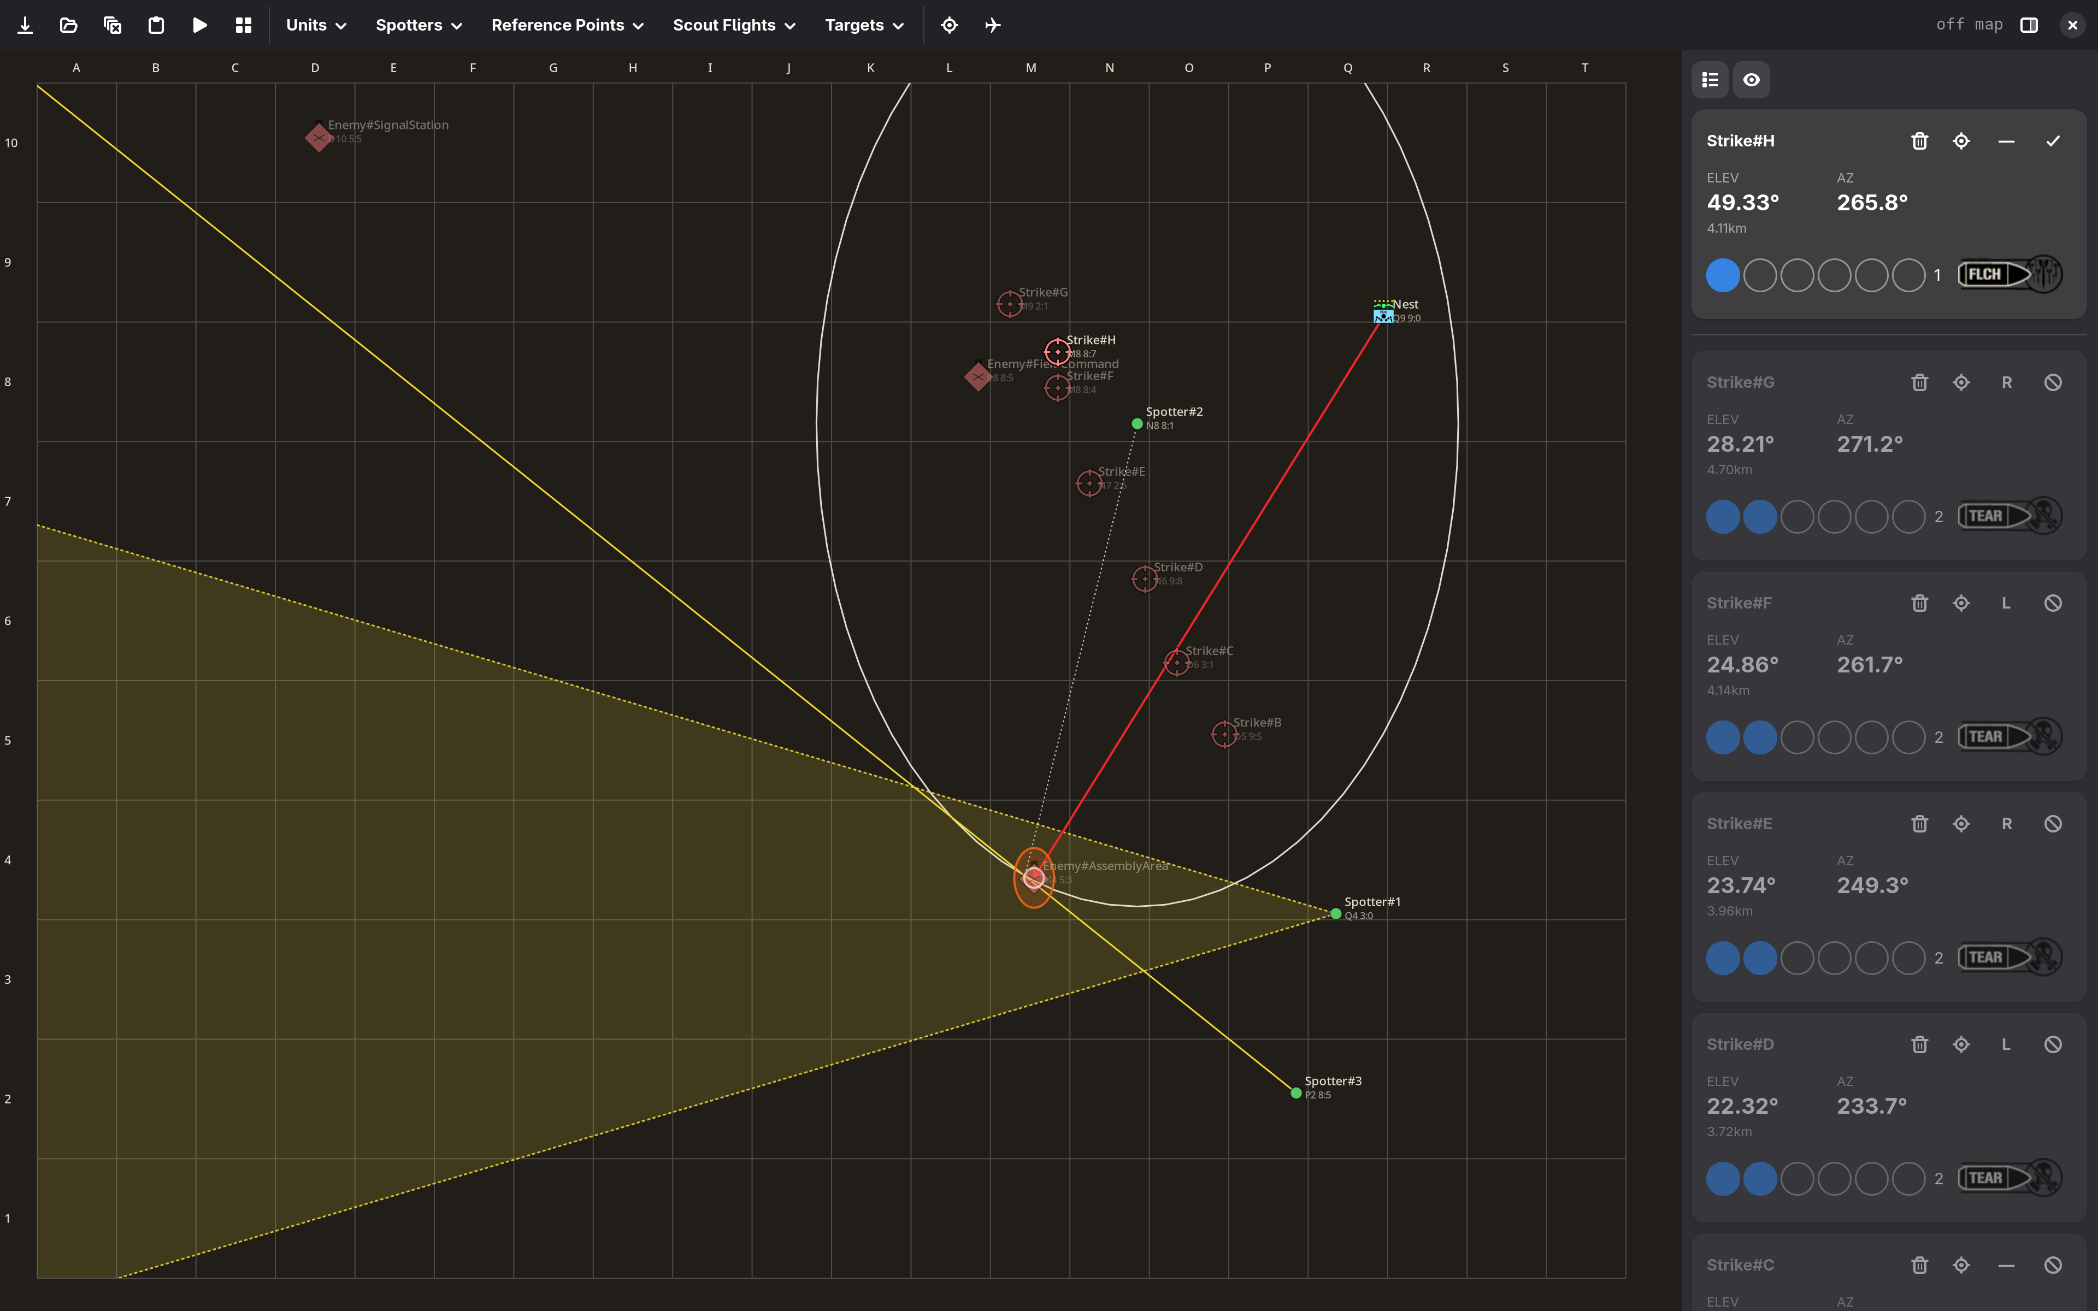Screen dimensions: 2098x1311
Task: Click the cancel circle icon on Strike#E
Action: [x=2053, y=824]
